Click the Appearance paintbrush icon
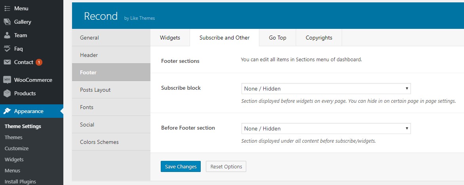 [7, 111]
